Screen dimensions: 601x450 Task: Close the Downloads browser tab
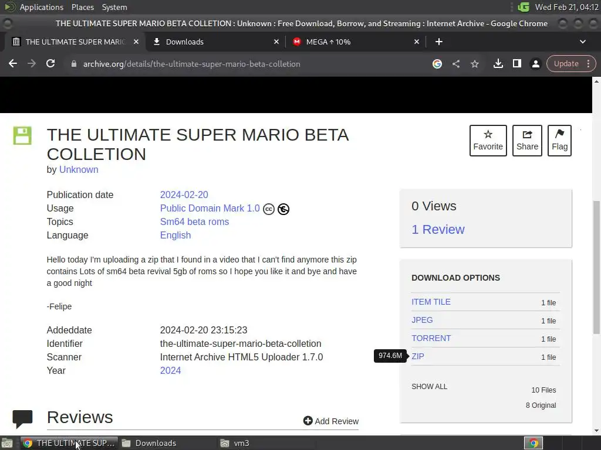click(x=276, y=42)
